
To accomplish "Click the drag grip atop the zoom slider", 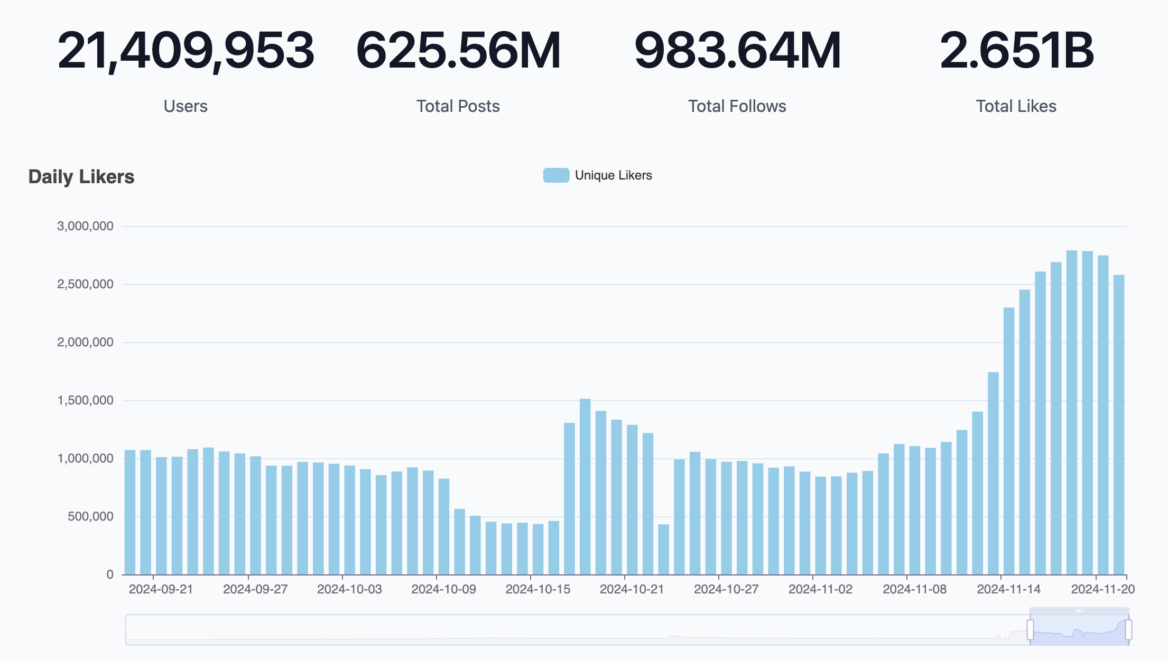I will tap(1079, 611).
